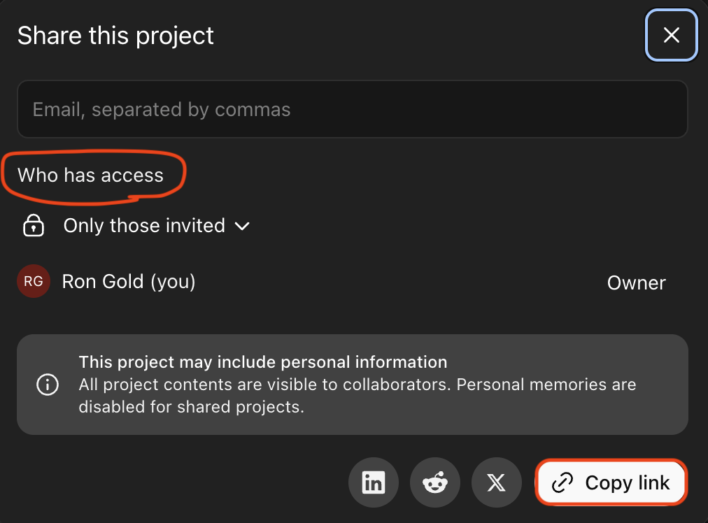Close the Share this project dialog
The width and height of the screenshot is (708, 523).
[x=671, y=35]
